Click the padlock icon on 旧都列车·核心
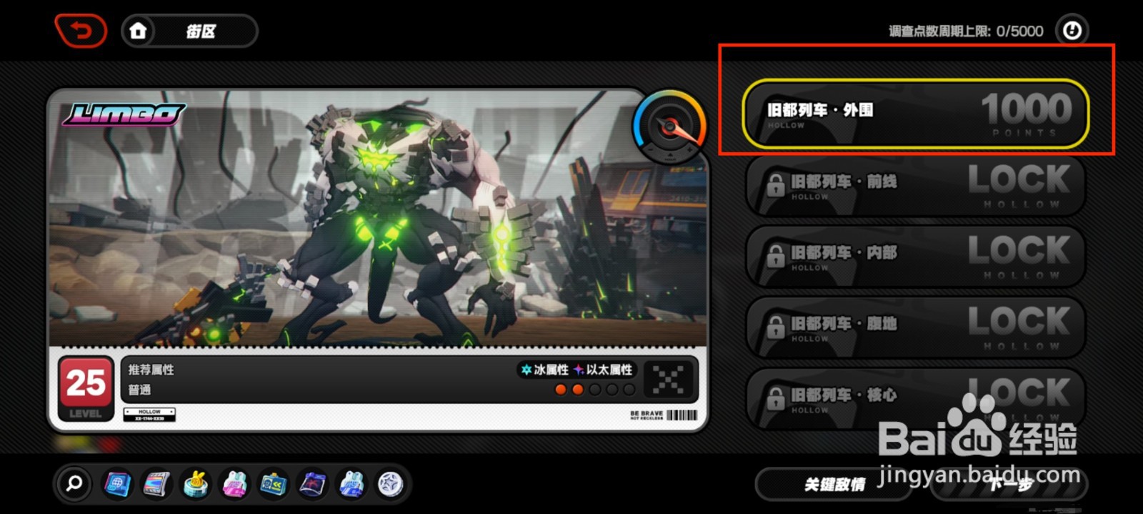Image resolution: width=1143 pixels, height=514 pixels. pos(775,397)
